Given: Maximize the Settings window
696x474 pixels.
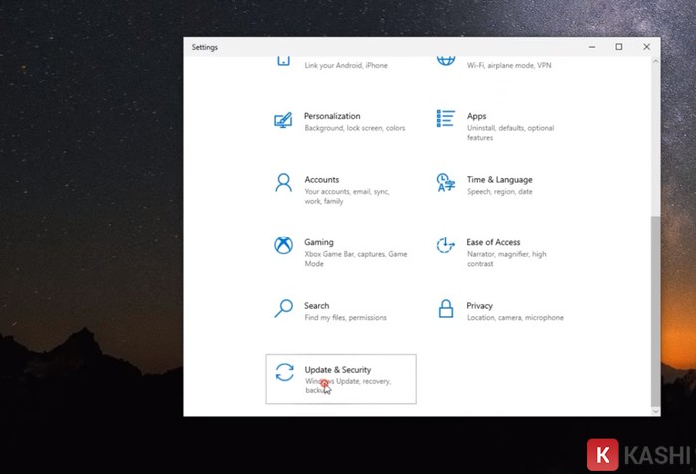Looking at the screenshot, I should [618, 47].
